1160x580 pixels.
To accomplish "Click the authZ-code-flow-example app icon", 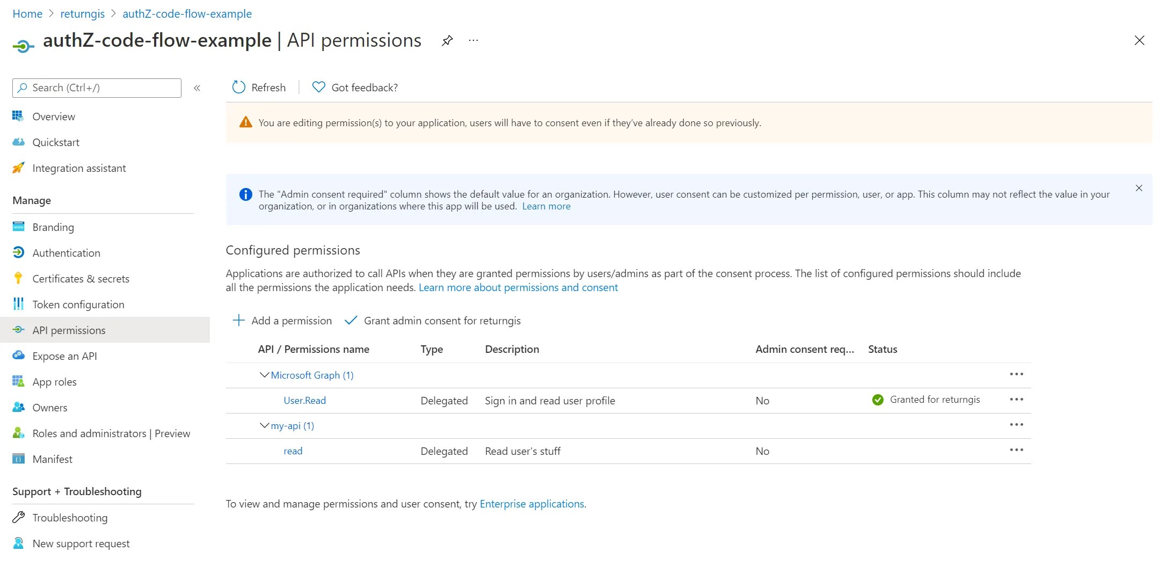I will (23, 46).
